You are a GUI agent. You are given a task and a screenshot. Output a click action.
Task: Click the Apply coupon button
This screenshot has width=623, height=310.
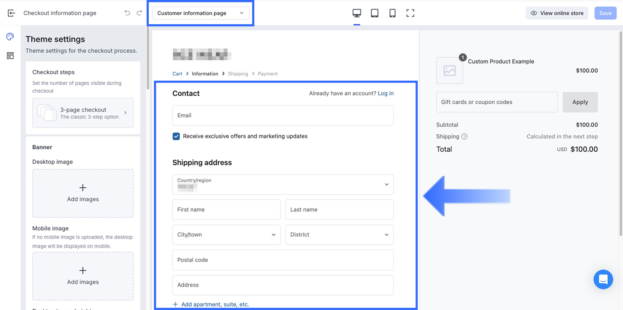pyautogui.click(x=580, y=102)
